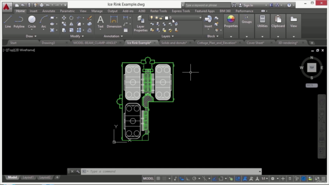Toggle 2D object snap in status bar
This screenshot has height=185, width=329.
coord(221,178)
